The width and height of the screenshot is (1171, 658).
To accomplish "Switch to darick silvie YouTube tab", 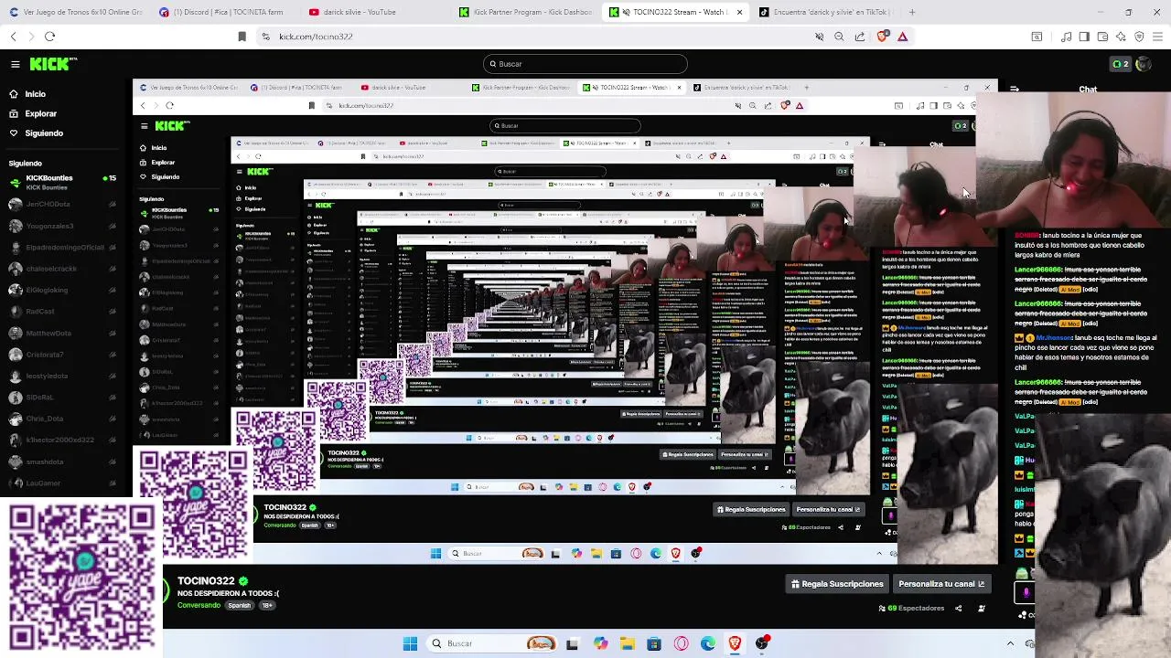I will click(x=376, y=12).
